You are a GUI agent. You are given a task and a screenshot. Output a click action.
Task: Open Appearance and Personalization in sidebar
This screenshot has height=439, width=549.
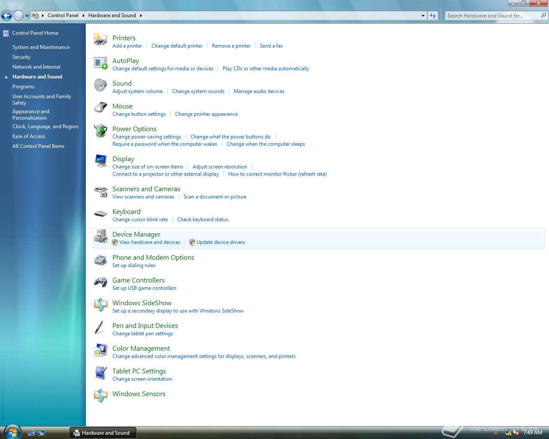pos(31,114)
